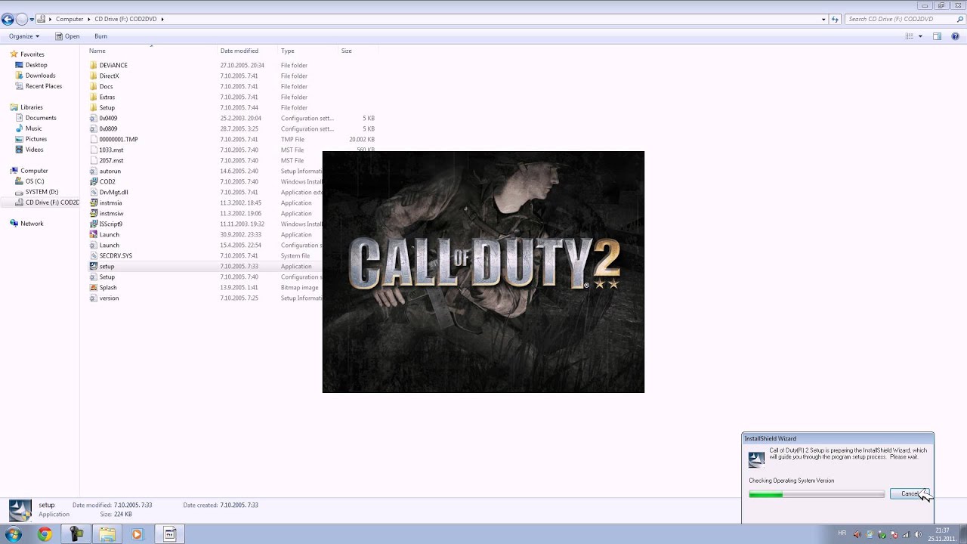Screen dimensions: 967x544
Task: Select the instmsia application icon
Action: click(x=94, y=202)
